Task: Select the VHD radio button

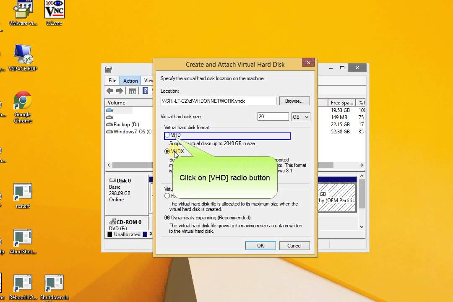Action: click(x=167, y=135)
